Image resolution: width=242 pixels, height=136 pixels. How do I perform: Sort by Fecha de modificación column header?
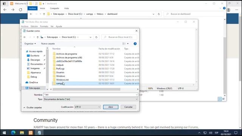pyautogui.click(x=109, y=49)
